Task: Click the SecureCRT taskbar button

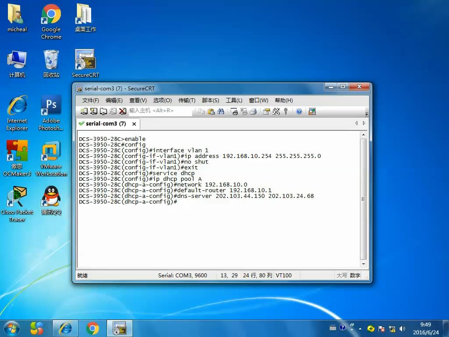Action: (x=120, y=328)
